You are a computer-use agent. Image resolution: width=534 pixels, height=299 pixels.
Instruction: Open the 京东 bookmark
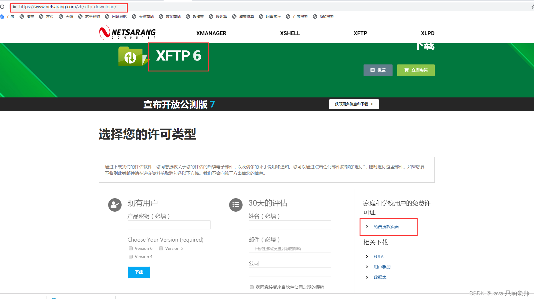46,16
